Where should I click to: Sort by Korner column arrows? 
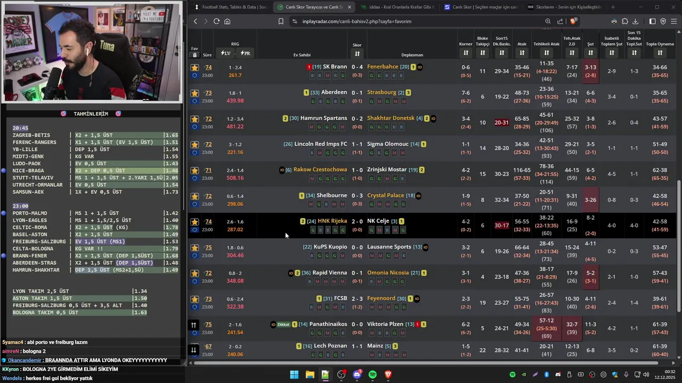[466, 53]
